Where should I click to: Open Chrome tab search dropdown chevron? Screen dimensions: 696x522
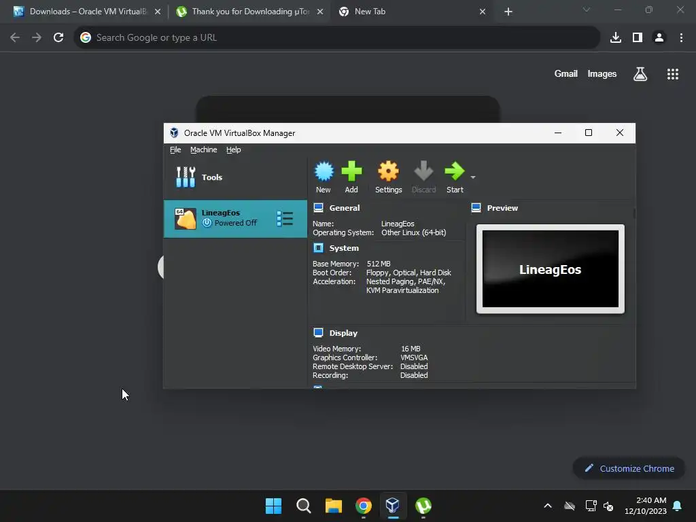point(587,10)
